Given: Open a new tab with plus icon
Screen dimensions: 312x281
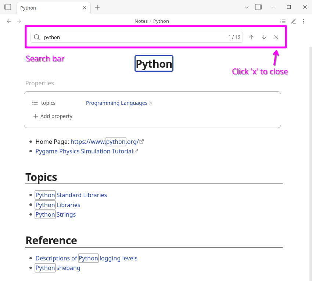Looking at the screenshot, I should [97, 7].
